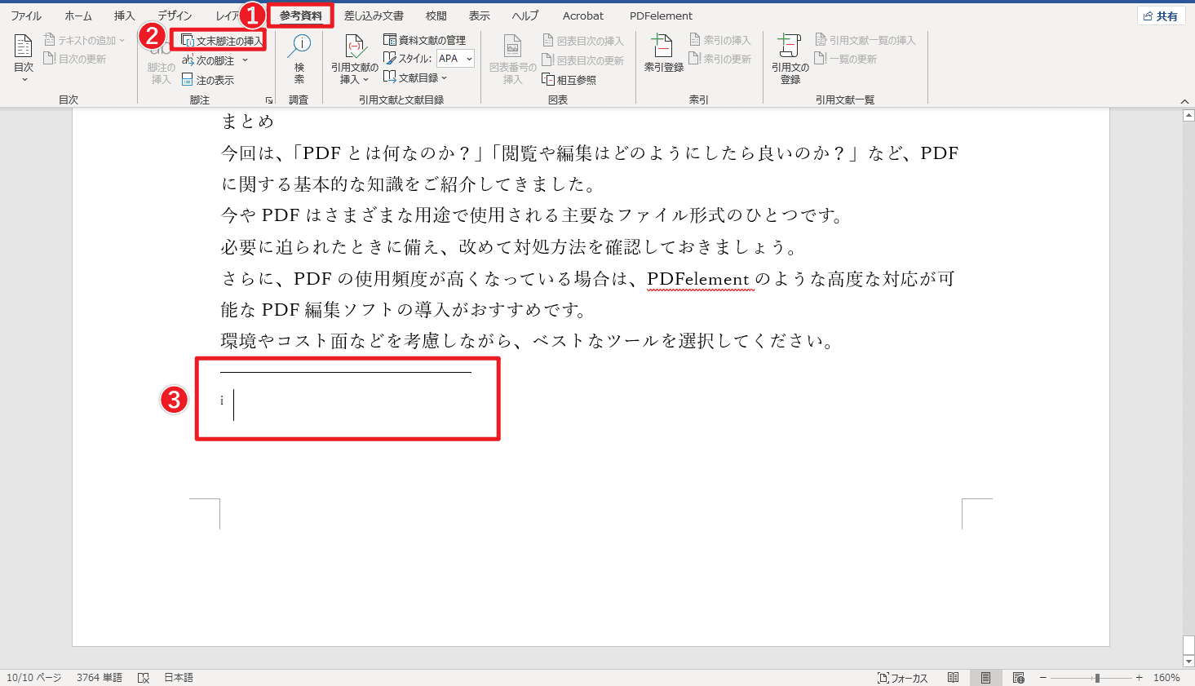Viewport: 1195px width, 686px height.
Task: Click 索引登録 icon
Action: [x=664, y=54]
